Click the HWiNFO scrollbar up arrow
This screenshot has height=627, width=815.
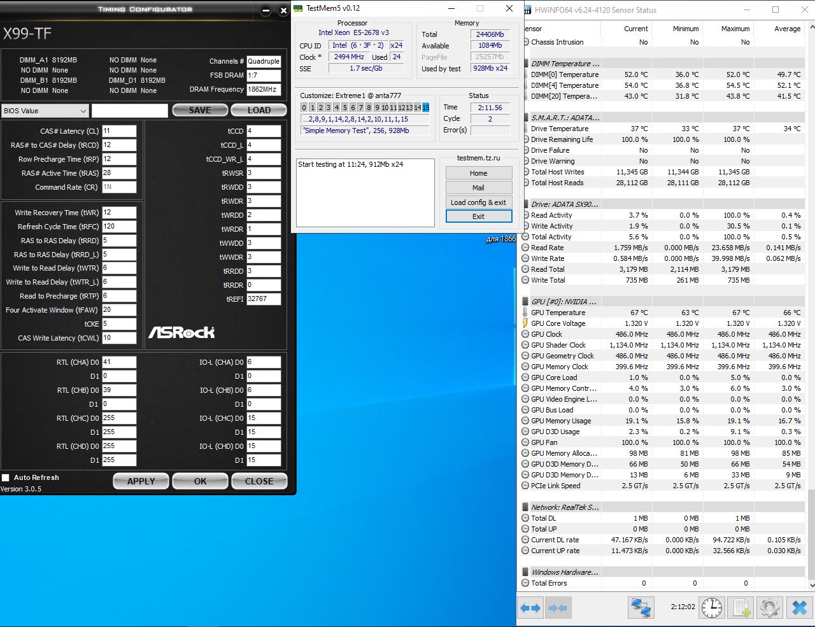[x=812, y=27]
